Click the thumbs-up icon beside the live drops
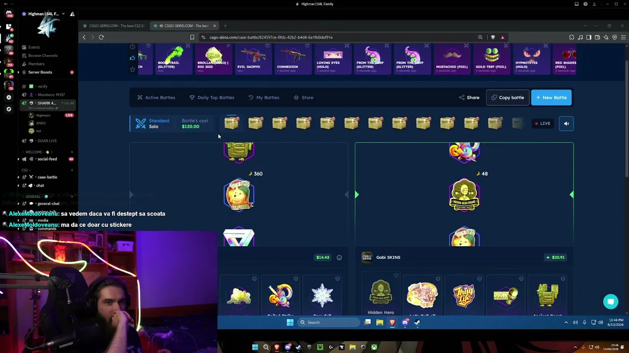This screenshot has width=629, height=353. (132, 58)
